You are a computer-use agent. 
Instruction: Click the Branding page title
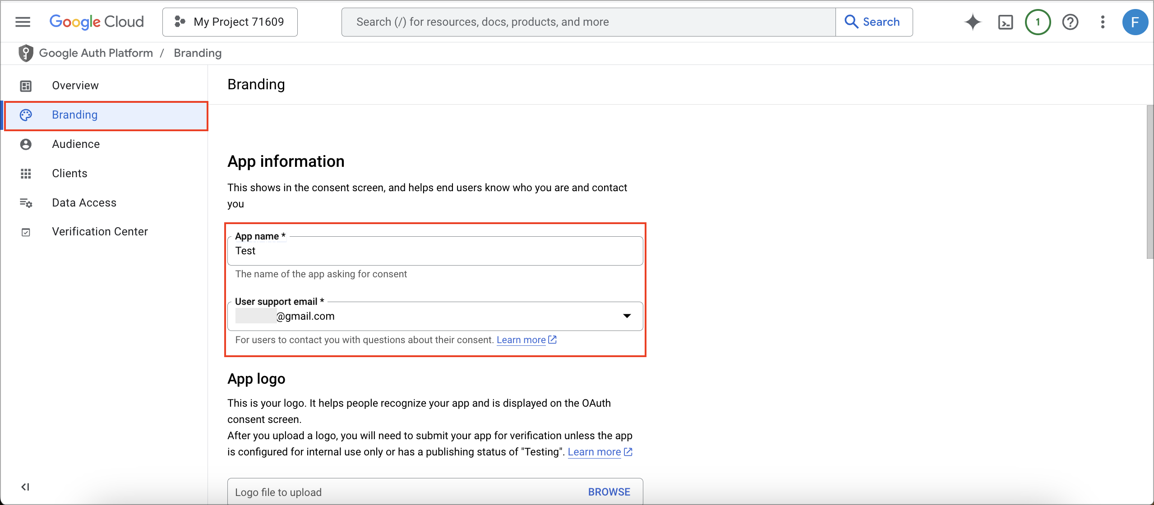(256, 84)
